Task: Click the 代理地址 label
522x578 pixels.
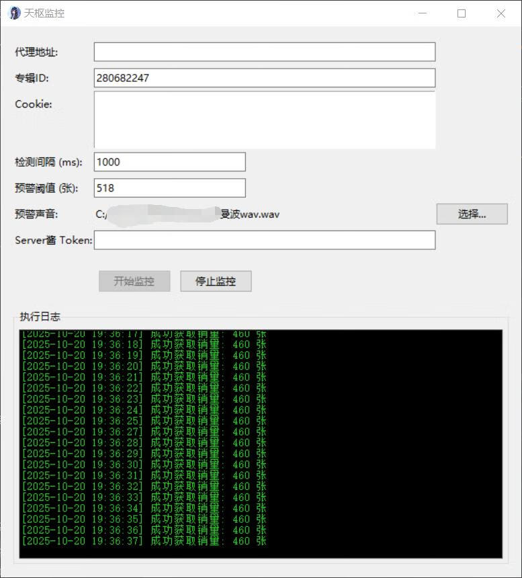Action: click(x=36, y=52)
